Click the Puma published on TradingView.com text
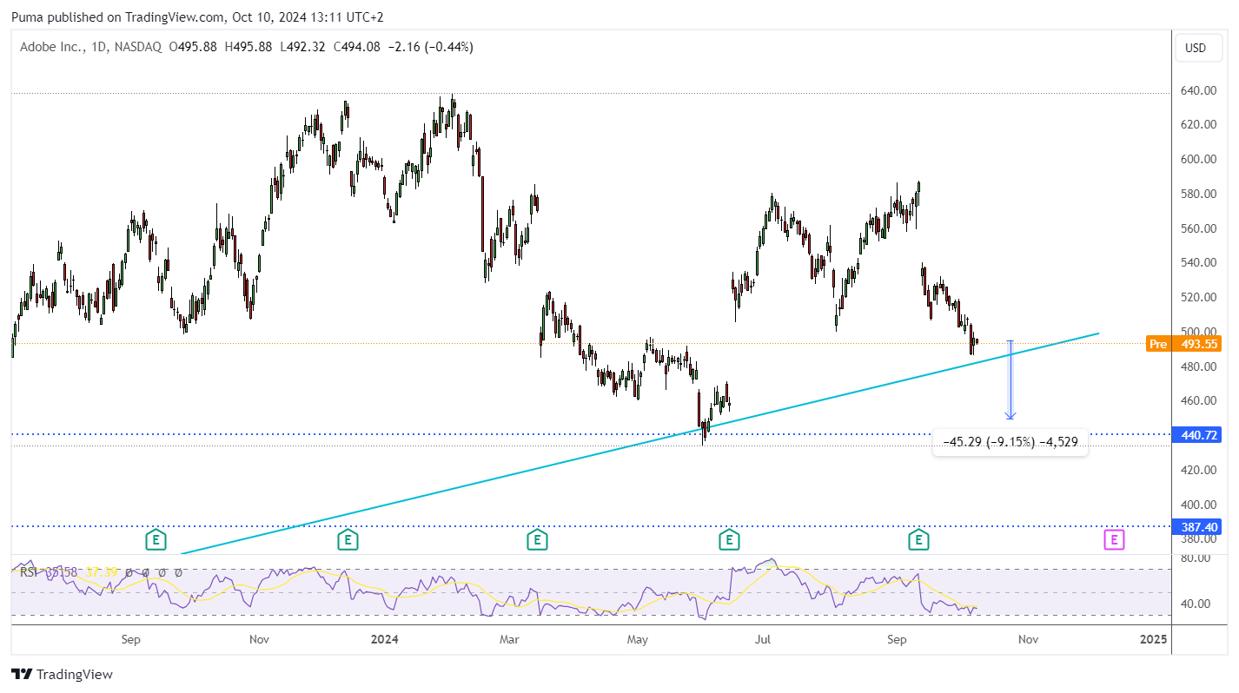 click(x=116, y=16)
